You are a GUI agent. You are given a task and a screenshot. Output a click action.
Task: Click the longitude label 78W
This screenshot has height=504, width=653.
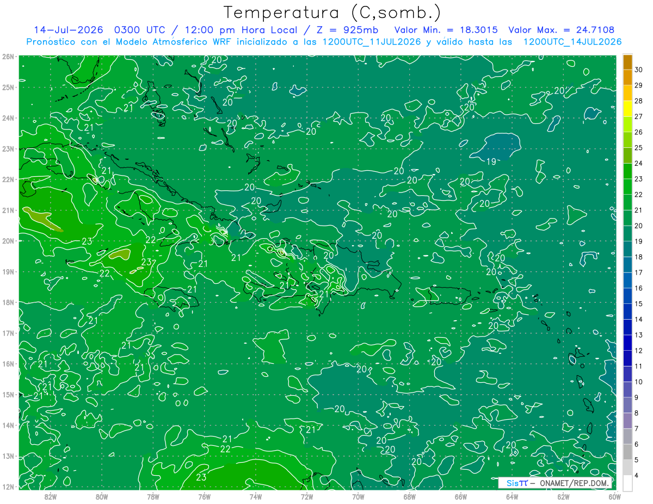[153, 496]
